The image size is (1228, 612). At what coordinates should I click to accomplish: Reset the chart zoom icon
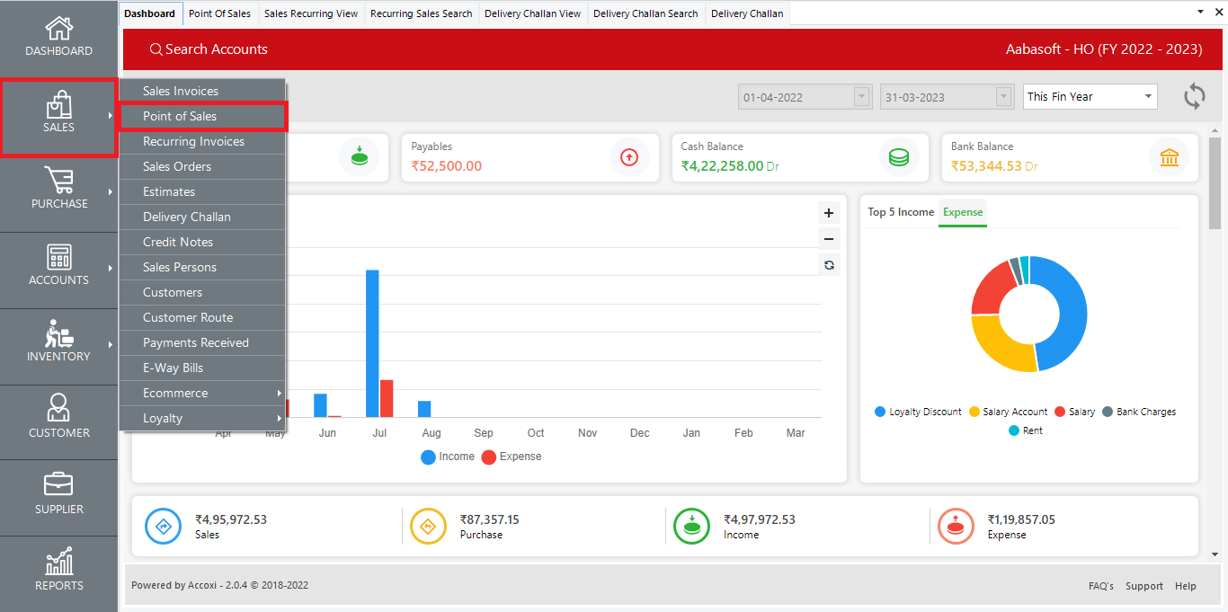[x=829, y=265]
